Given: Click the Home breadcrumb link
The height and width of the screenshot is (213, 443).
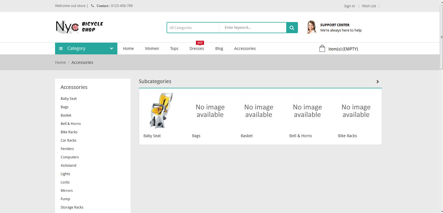Looking at the screenshot, I should [60, 62].
